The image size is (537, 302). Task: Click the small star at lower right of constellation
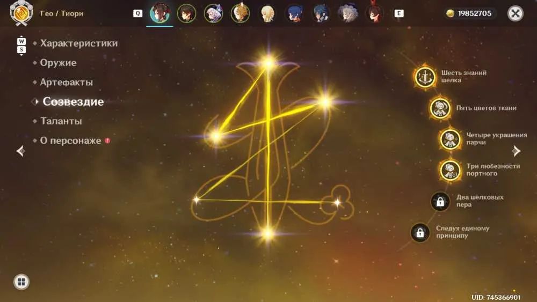[337, 202]
